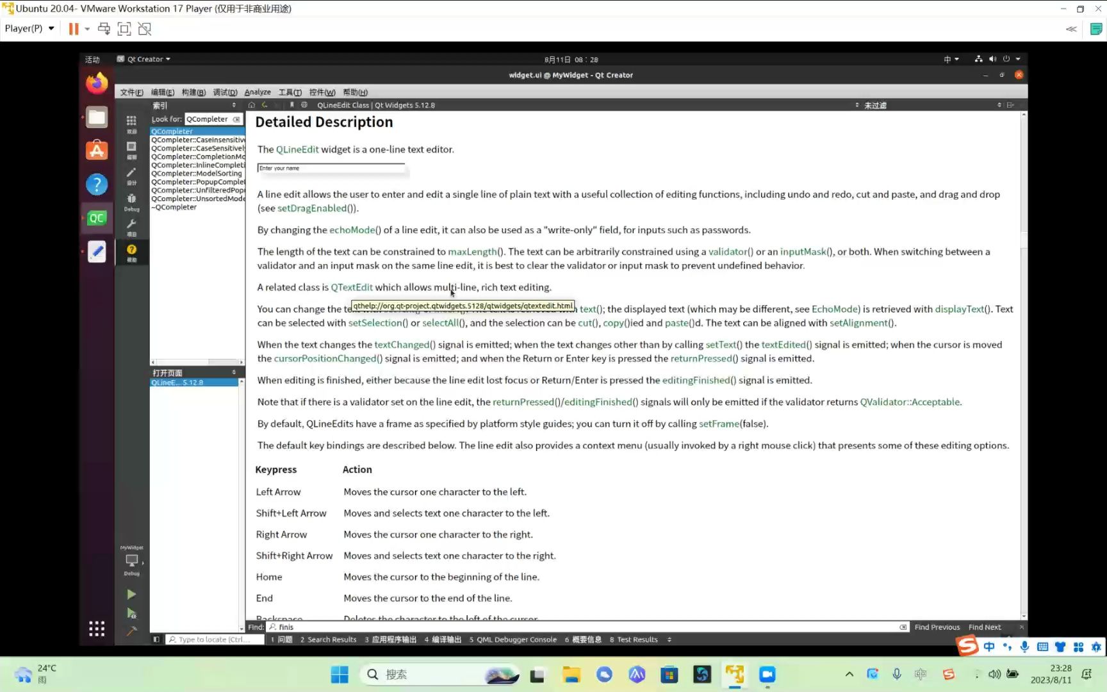Open the QValidator::Acceptable link
Viewport: 1107px width, 692px height.
(910, 402)
